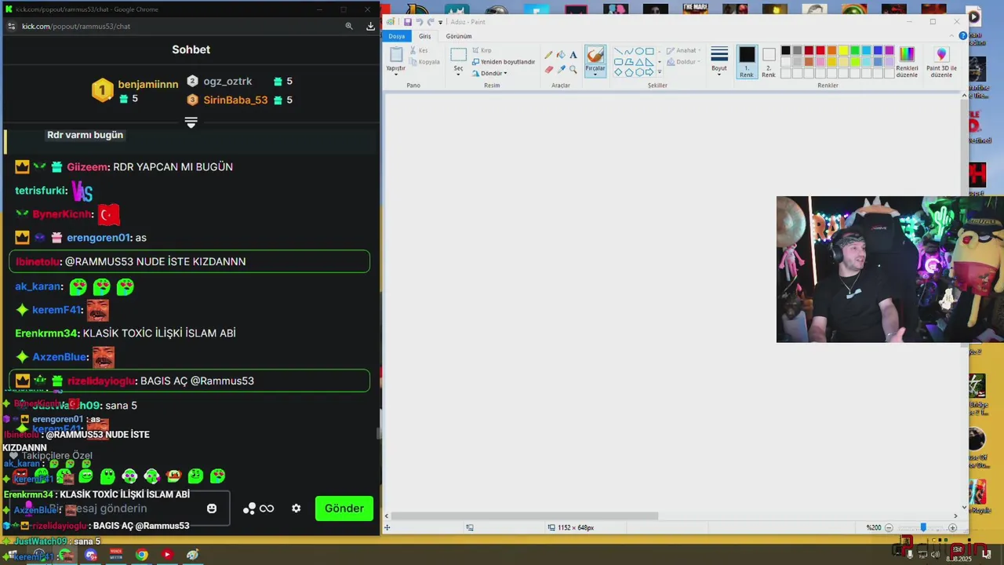Open the Fırçalar dropdown arrow

tap(595, 75)
